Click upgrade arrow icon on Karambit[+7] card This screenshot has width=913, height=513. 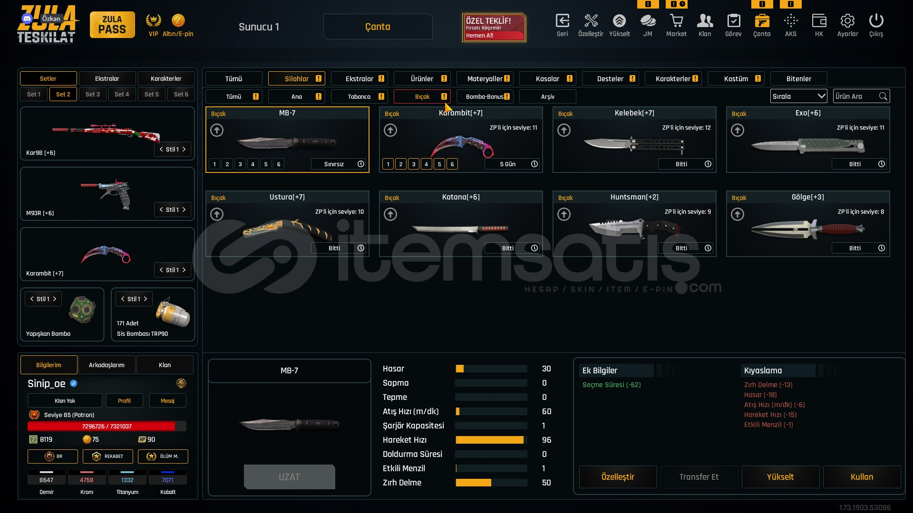click(x=390, y=130)
